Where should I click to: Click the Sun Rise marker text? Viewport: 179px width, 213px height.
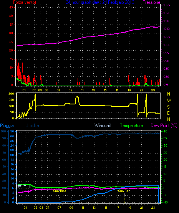[x=60, y=191]
